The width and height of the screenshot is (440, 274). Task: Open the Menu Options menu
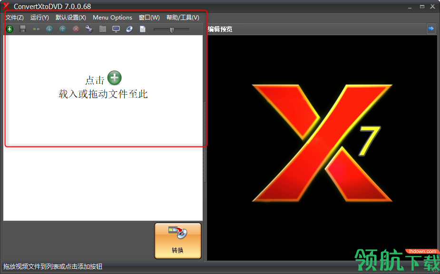point(112,18)
